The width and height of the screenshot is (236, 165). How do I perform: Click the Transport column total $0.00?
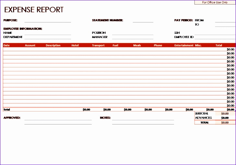pos(107,110)
